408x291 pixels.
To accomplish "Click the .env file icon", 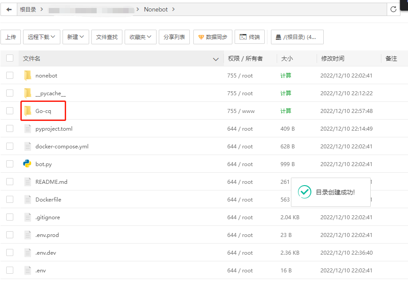I will click(27, 270).
